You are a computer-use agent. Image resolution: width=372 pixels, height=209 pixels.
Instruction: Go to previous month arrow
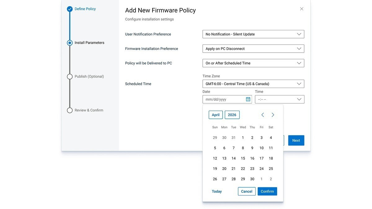click(x=263, y=115)
